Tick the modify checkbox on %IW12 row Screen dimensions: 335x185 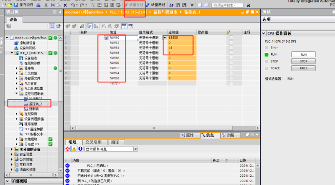[x=231, y=43]
